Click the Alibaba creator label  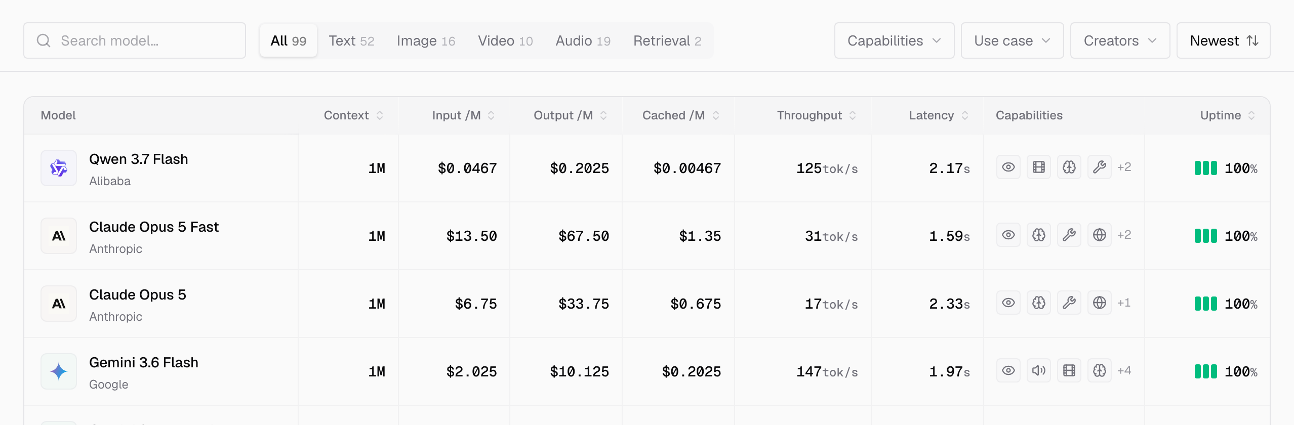(x=110, y=181)
